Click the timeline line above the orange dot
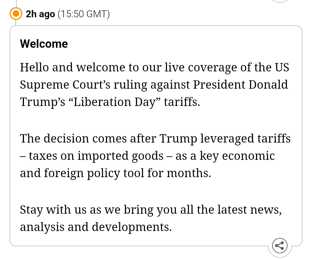 16,3
